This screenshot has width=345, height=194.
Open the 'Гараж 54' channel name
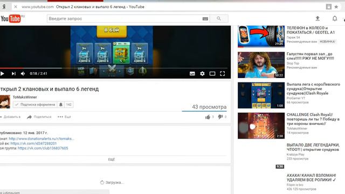click(293, 37)
